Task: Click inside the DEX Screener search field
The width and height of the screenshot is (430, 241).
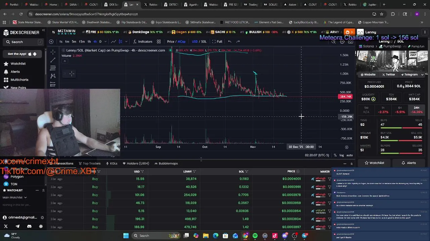Action: pyautogui.click(x=24, y=42)
